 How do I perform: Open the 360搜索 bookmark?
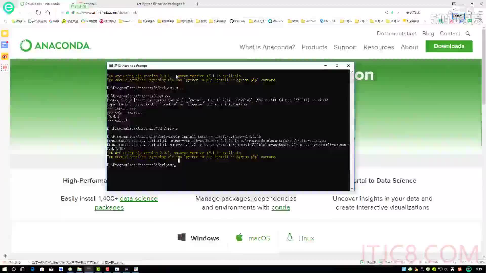[89, 21]
